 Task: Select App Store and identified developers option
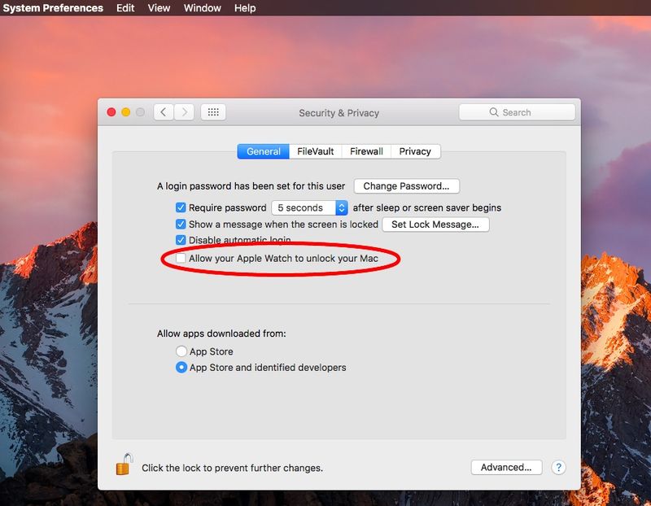coord(181,368)
